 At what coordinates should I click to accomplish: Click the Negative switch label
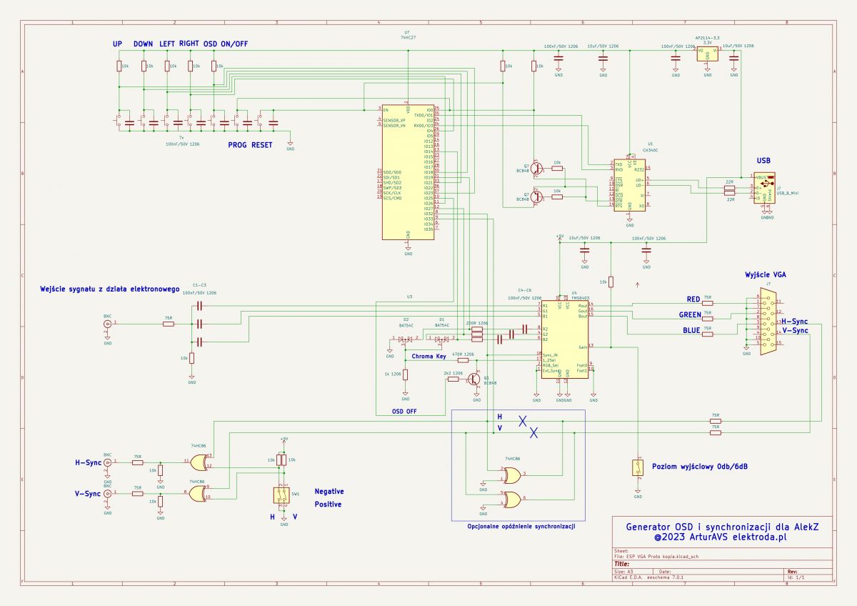[329, 492]
